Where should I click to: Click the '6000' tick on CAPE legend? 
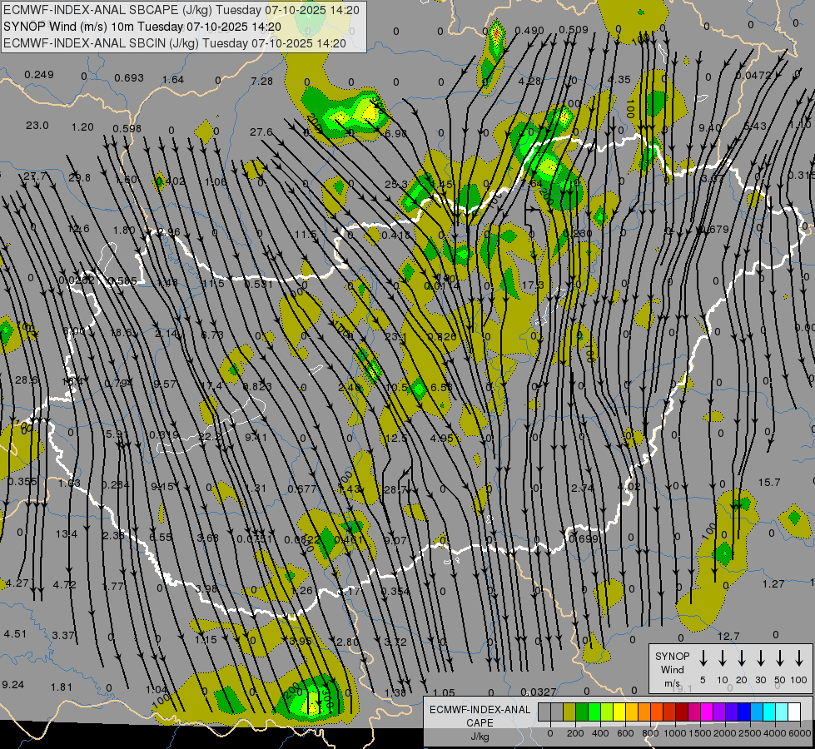point(801,733)
